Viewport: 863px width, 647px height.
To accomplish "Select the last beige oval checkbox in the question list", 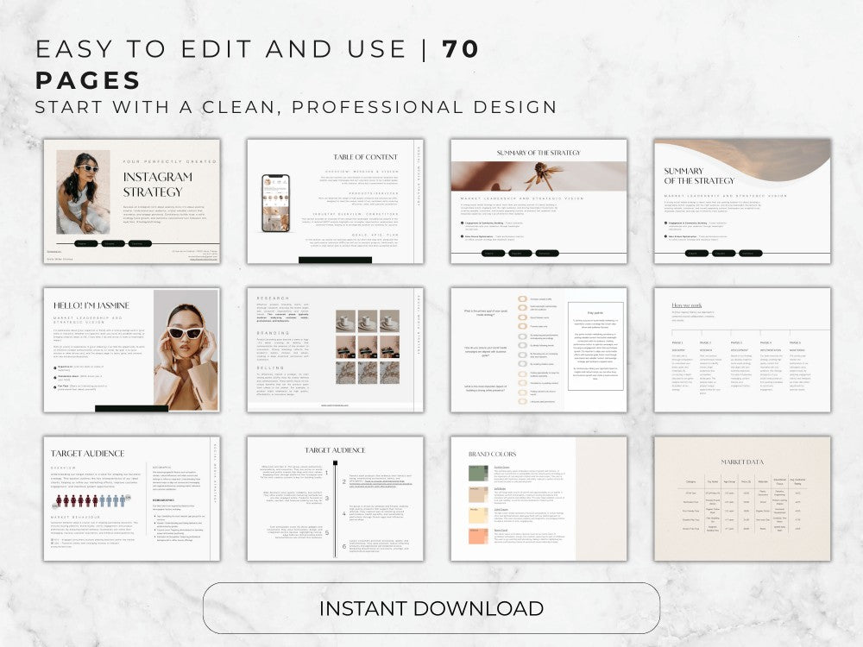I will (x=522, y=401).
